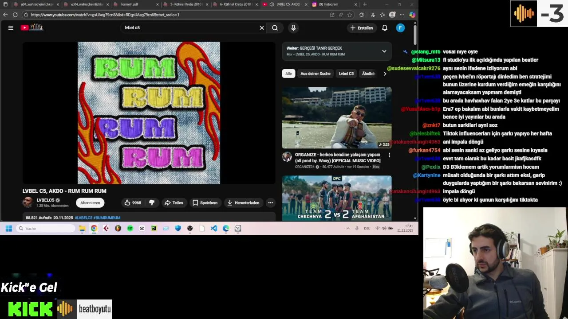The height and width of the screenshot is (319, 568).
Task: Open LVBELC5 channel avatar
Action: point(28,202)
